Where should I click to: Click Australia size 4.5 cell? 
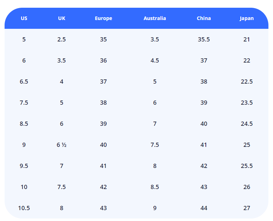pos(155,60)
